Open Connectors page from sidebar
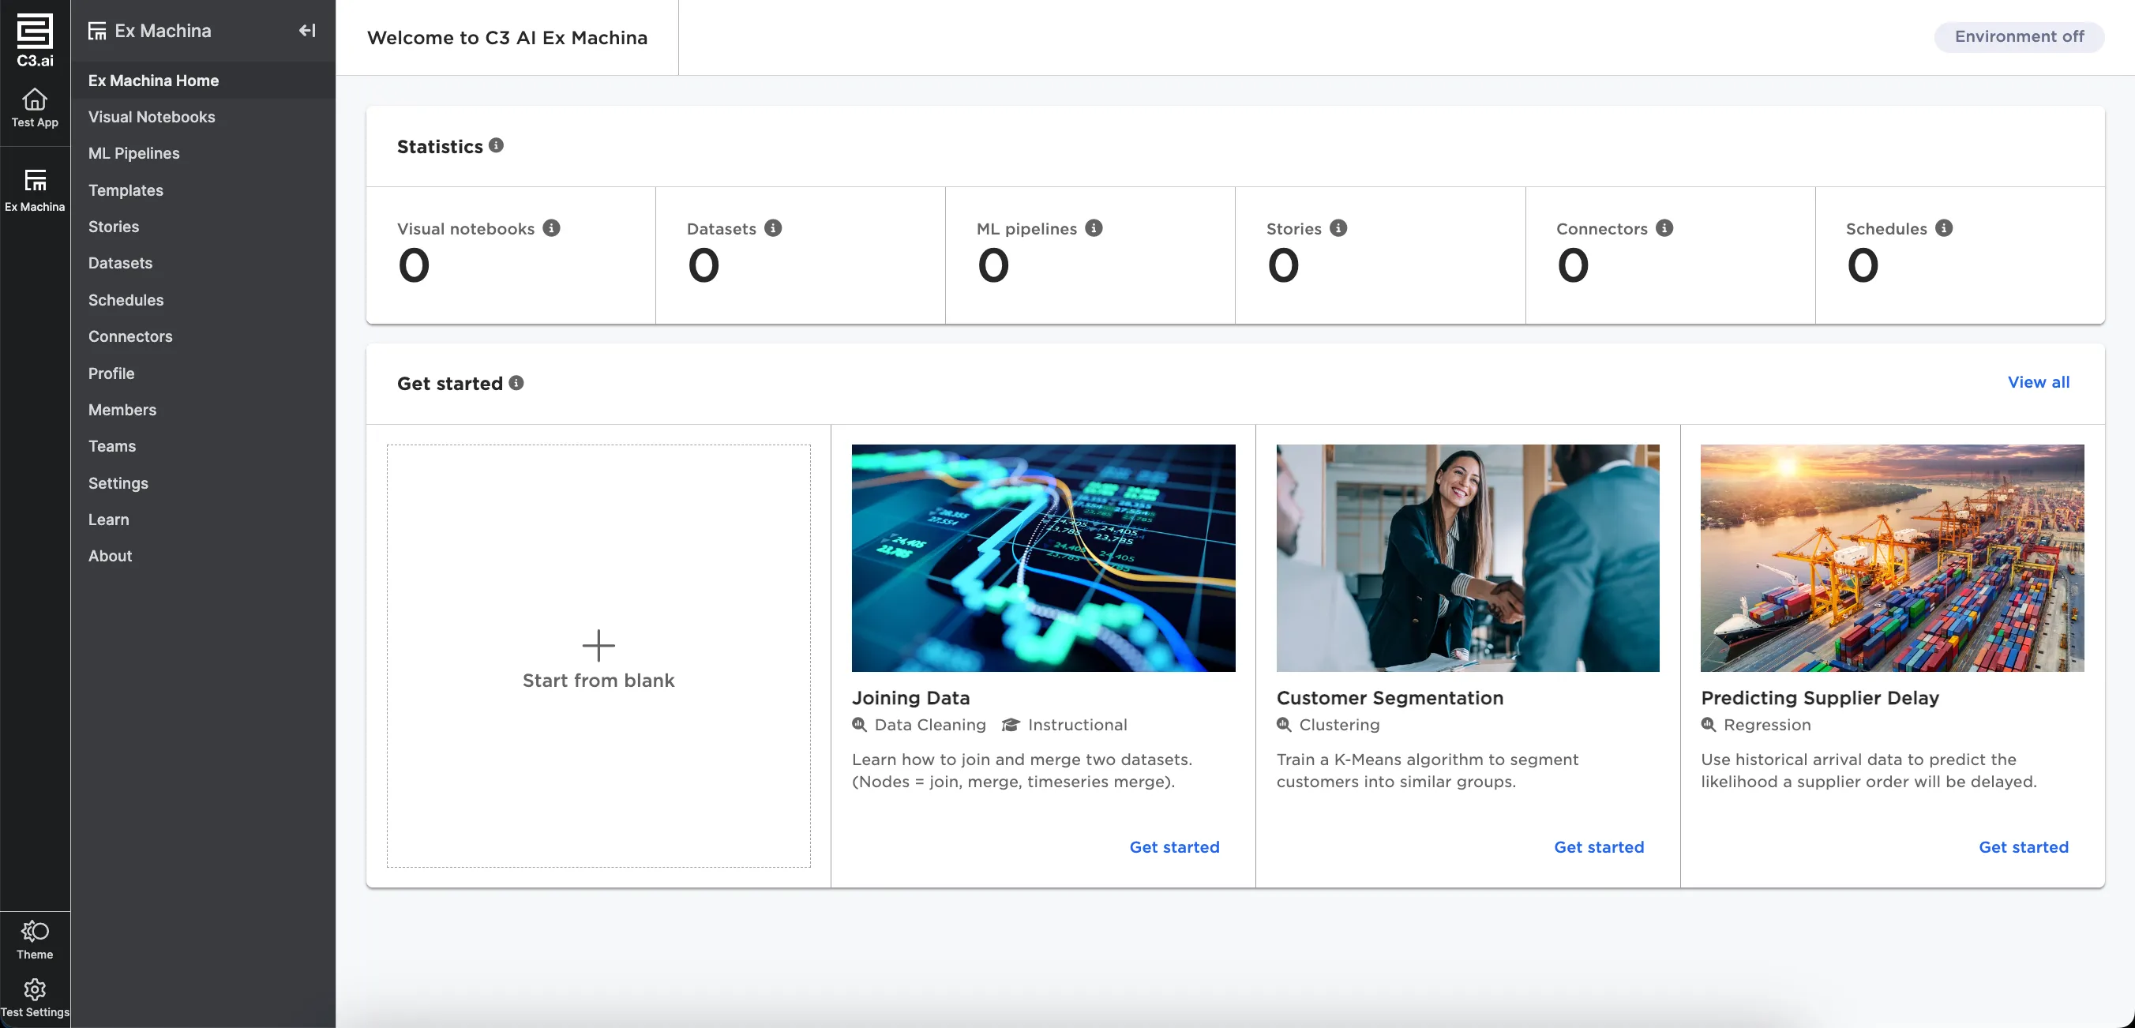Screen dimensions: 2135x1028 pos(130,336)
